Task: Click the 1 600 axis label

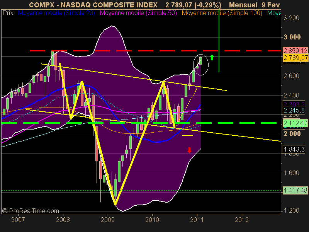Action: 291,173
